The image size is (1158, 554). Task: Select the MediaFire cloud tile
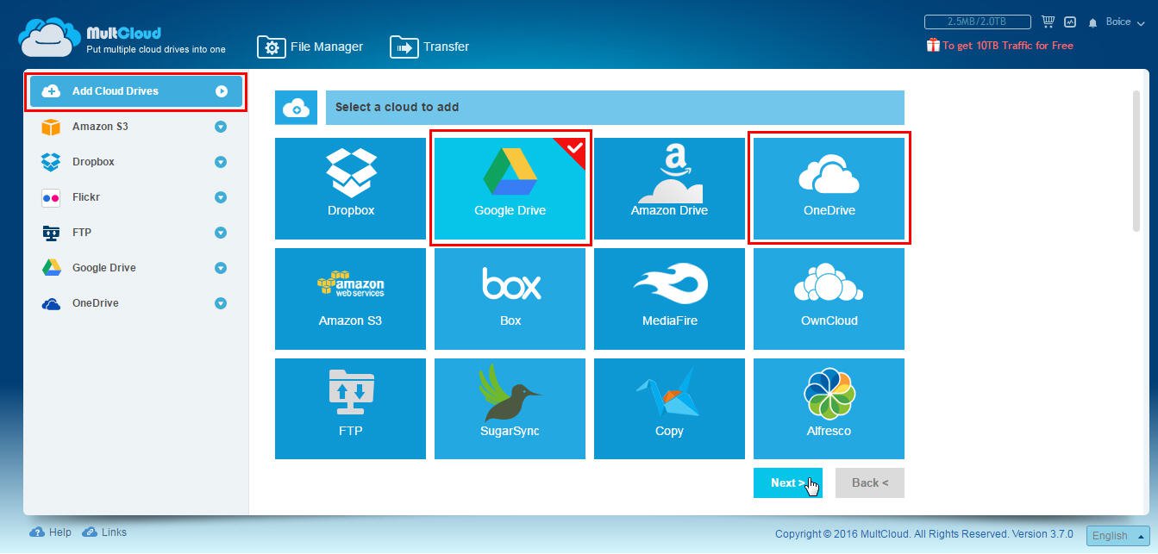tap(669, 299)
